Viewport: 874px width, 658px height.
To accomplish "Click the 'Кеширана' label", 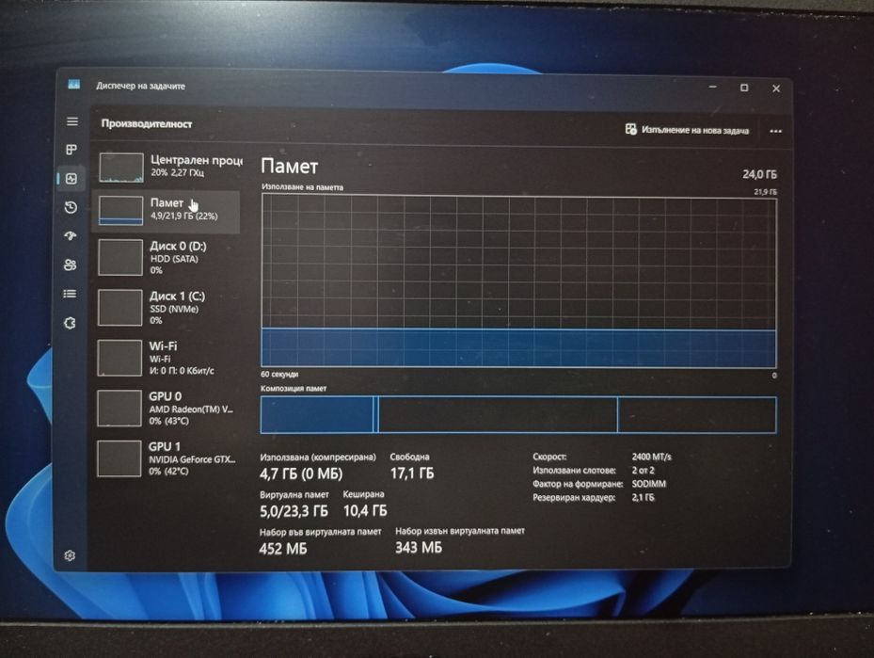I will coord(363,494).
